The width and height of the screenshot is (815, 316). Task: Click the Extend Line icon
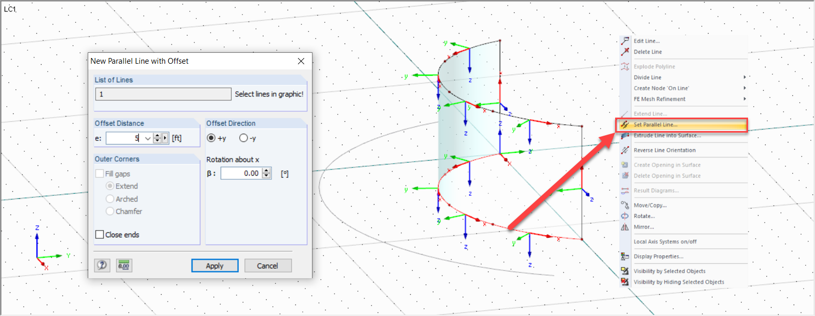coord(625,113)
